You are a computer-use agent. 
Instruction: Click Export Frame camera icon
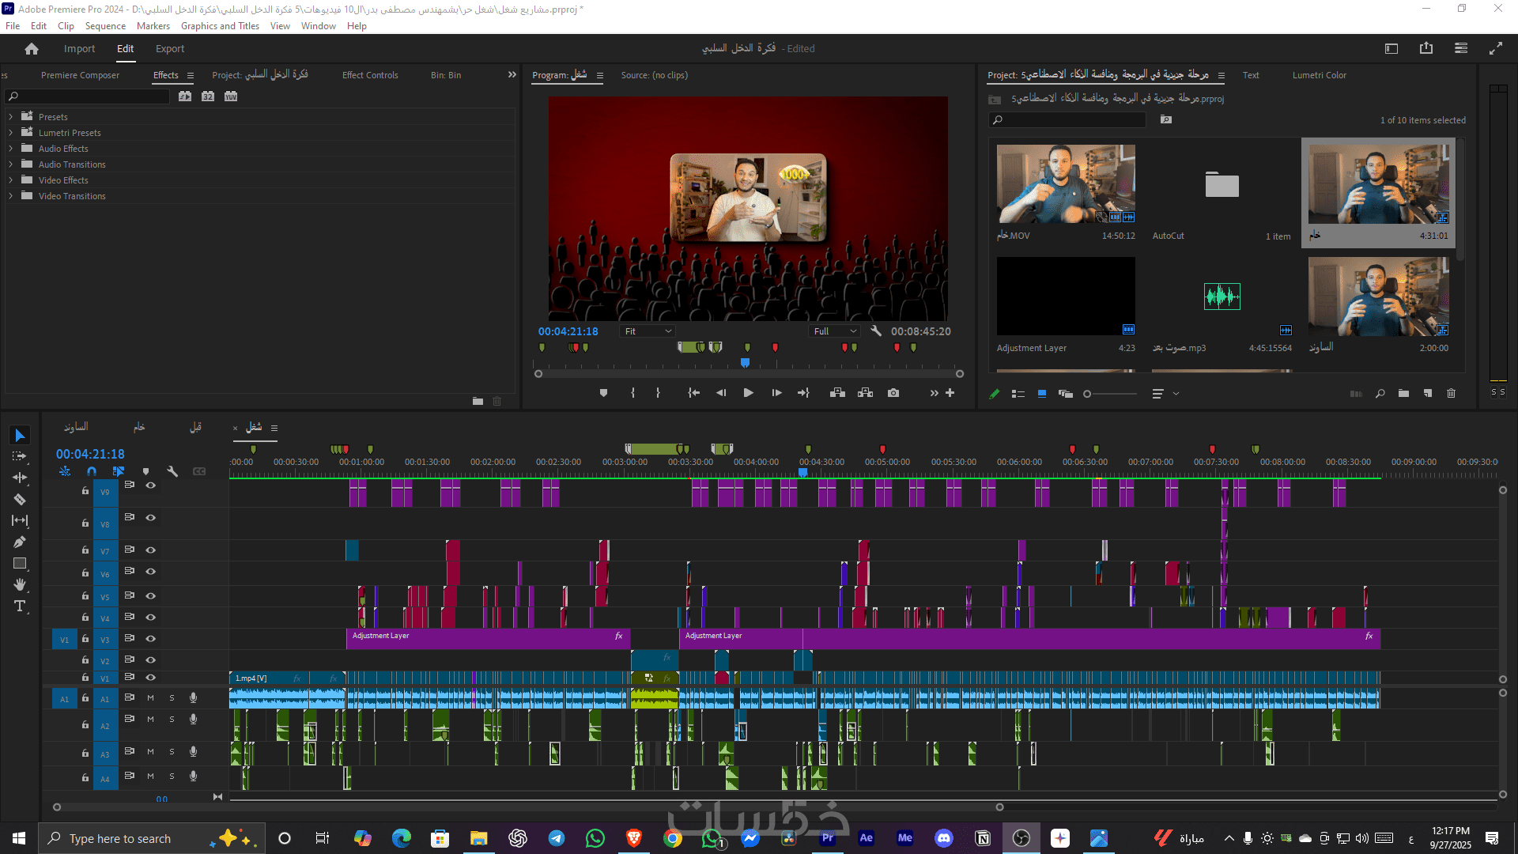click(x=893, y=393)
